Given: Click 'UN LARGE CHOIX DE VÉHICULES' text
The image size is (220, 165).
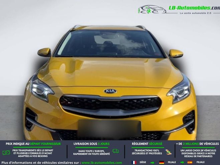Looking at the screenshot, I should 198,153.
